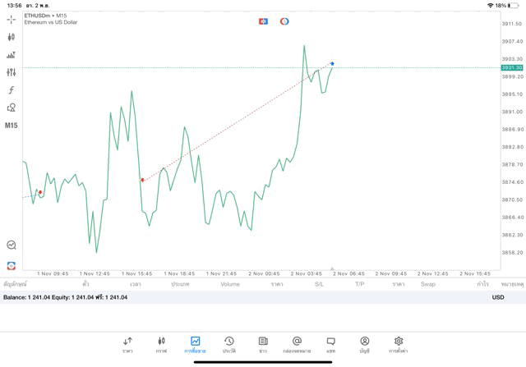Image resolution: width=526 pixels, height=367 pixels.
Task: Open the ประวัติ history tab
Action: [x=229, y=344]
